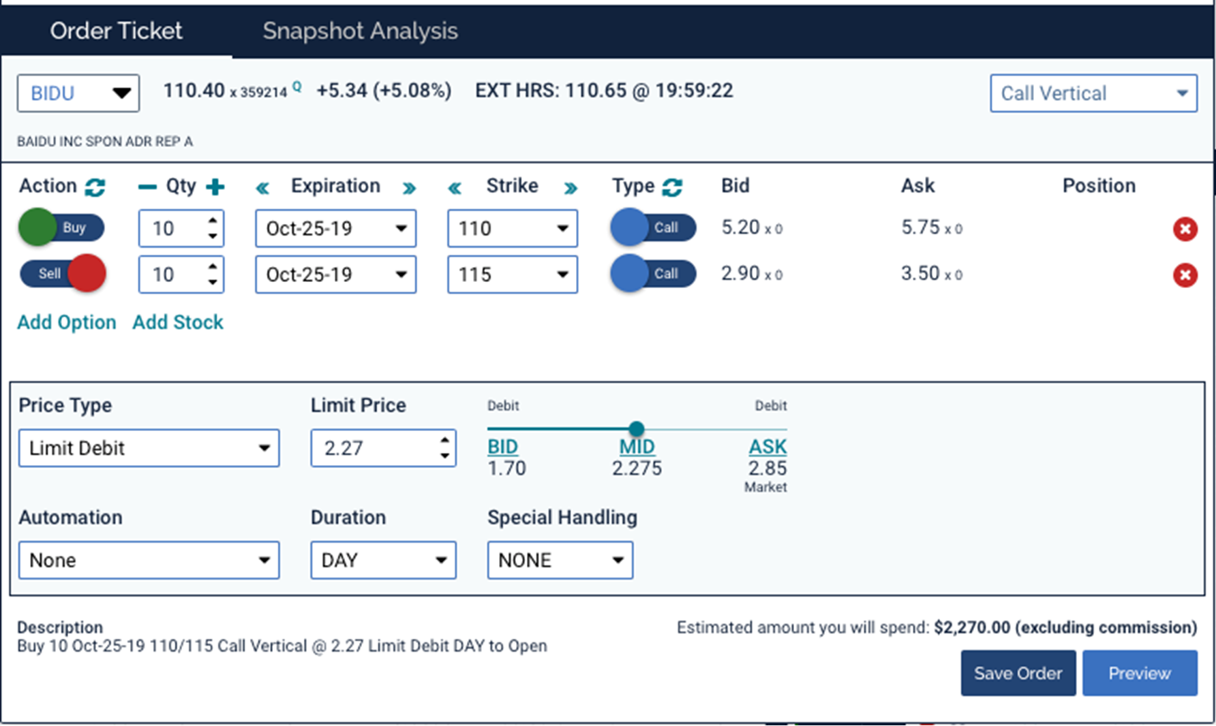The width and height of the screenshot is (1216, 726).
Task: Click the plus icon beside Qty
Action: (215, 187)
